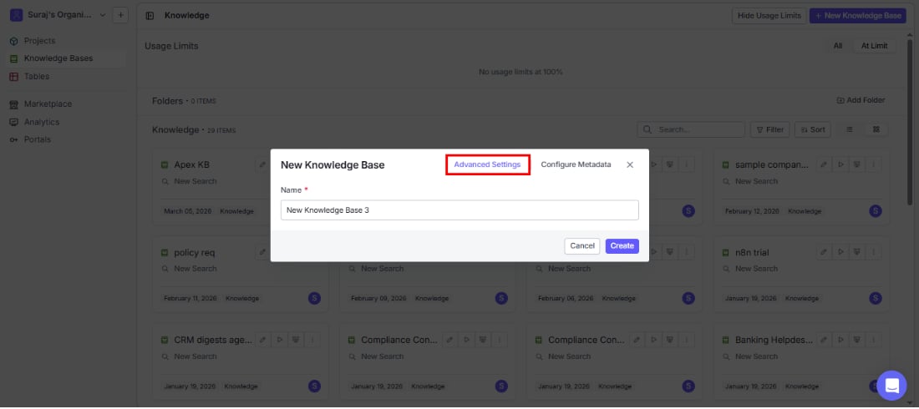Open the Filter options
919x409 pixels.
pyautogui.click(x=769, y=129)
